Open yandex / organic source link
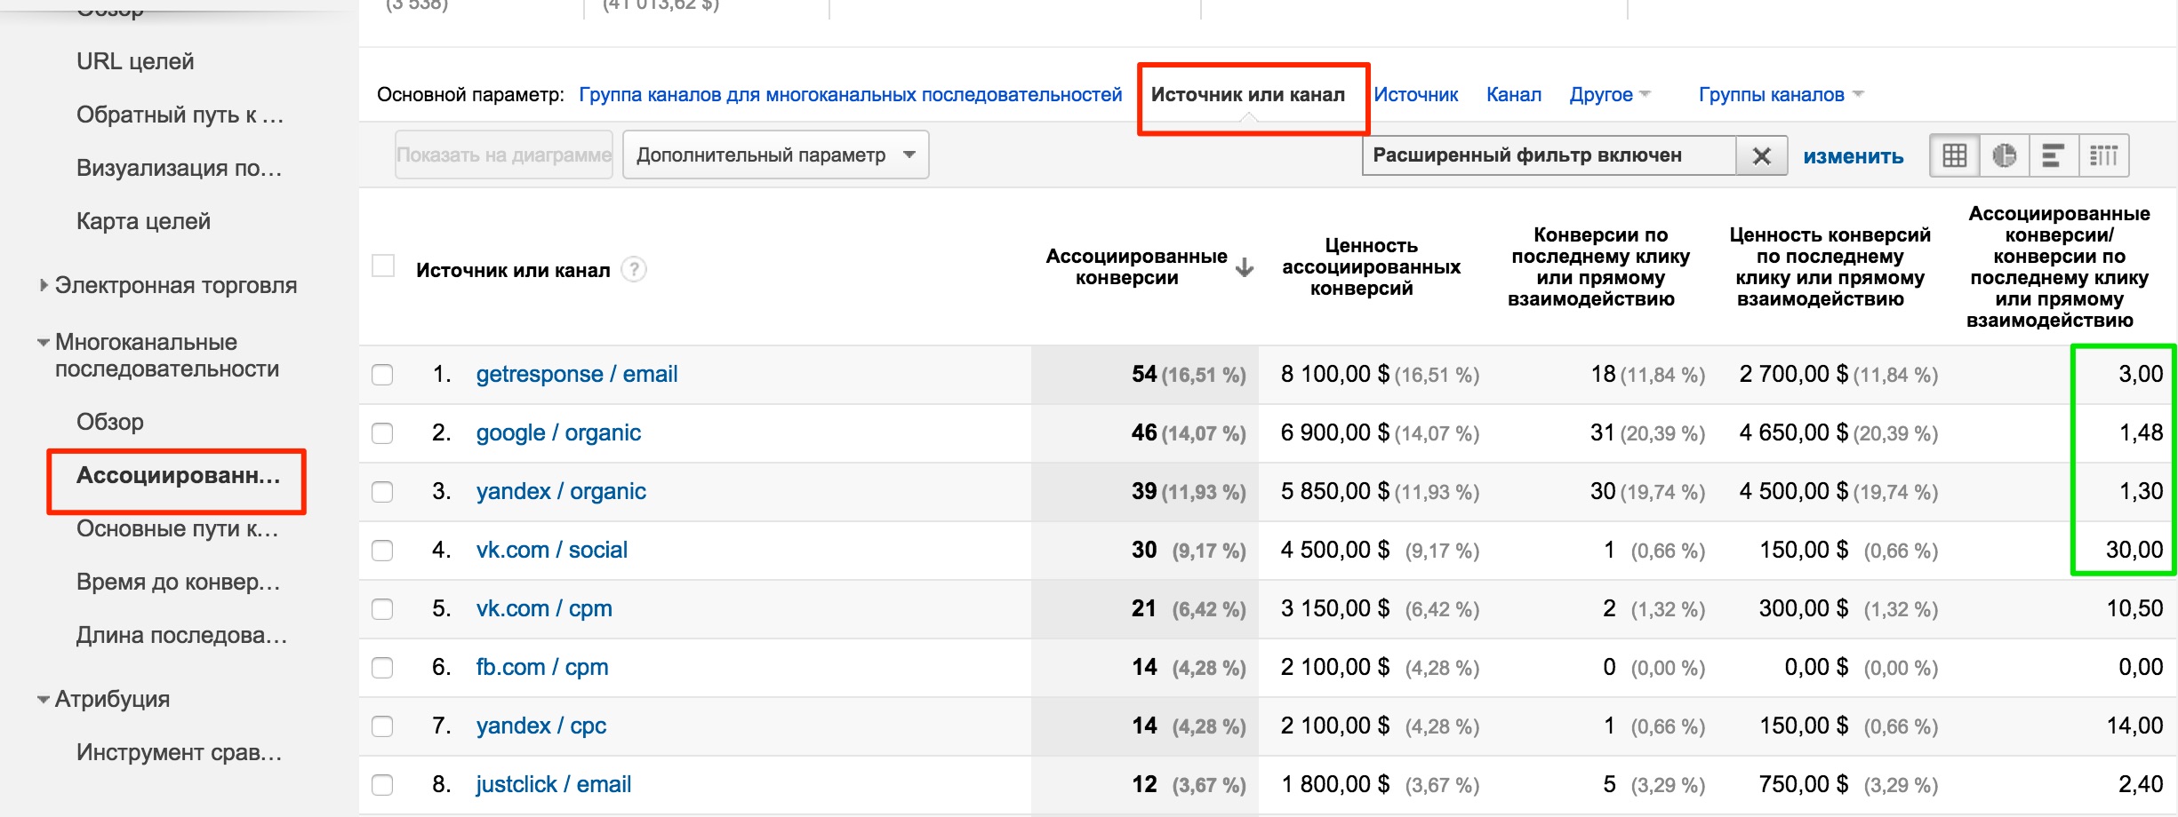This screenshot has height=817, width=2178. [561, 491]
